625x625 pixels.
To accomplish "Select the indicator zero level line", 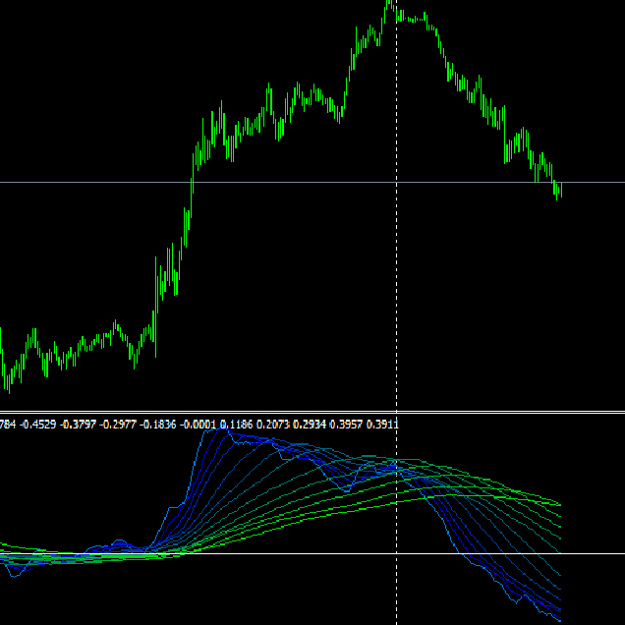I will click(x=295, y=553).
